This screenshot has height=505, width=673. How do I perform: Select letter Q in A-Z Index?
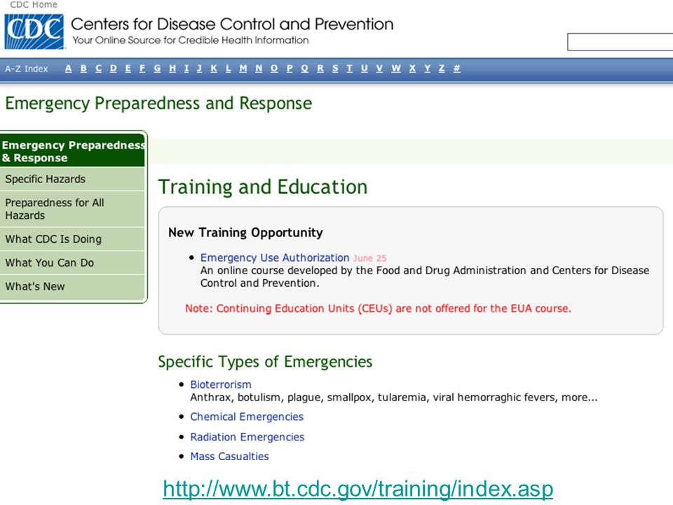click(x=304, y=68)
